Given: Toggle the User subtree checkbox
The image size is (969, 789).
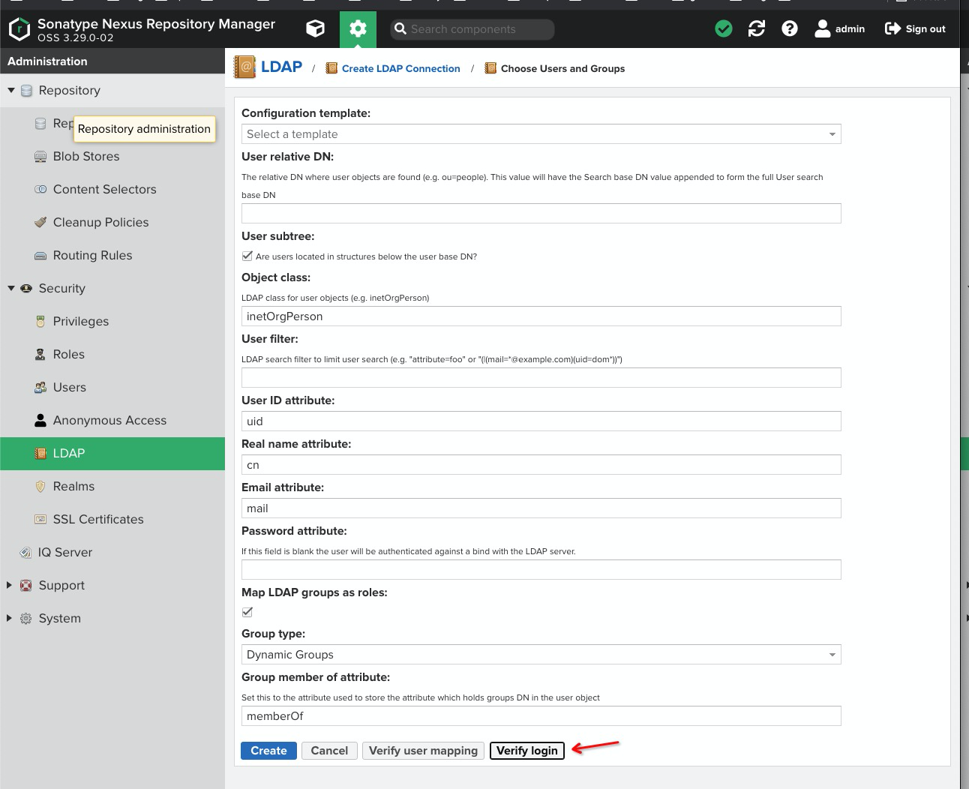Looking at the screenshot, I should point(247,256).
